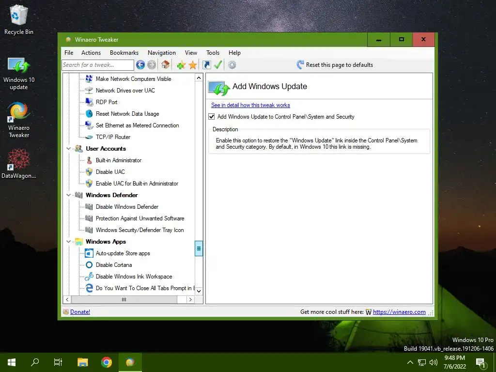Open bookmarks with the orange star icon
Image resolution: width=496 pixels, height=372 pixels.
(193, 65)
